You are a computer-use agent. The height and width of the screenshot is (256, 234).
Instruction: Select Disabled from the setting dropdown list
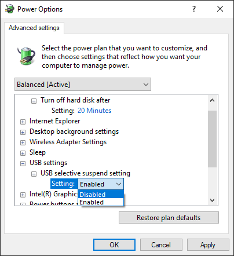[101, 195]
